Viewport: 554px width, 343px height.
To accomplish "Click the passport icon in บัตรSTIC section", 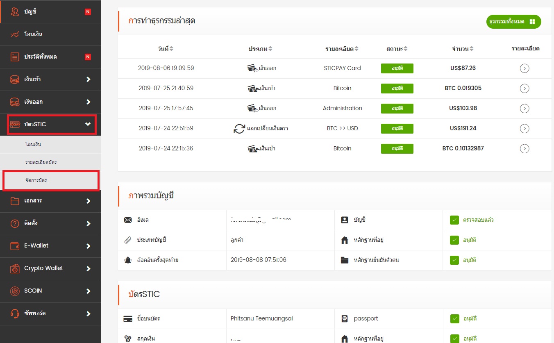I will [345, 319].
